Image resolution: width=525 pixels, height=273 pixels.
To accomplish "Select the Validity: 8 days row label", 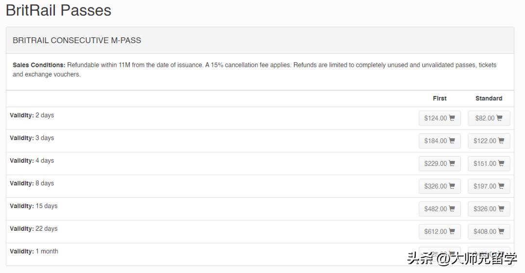I will point(32,183).
